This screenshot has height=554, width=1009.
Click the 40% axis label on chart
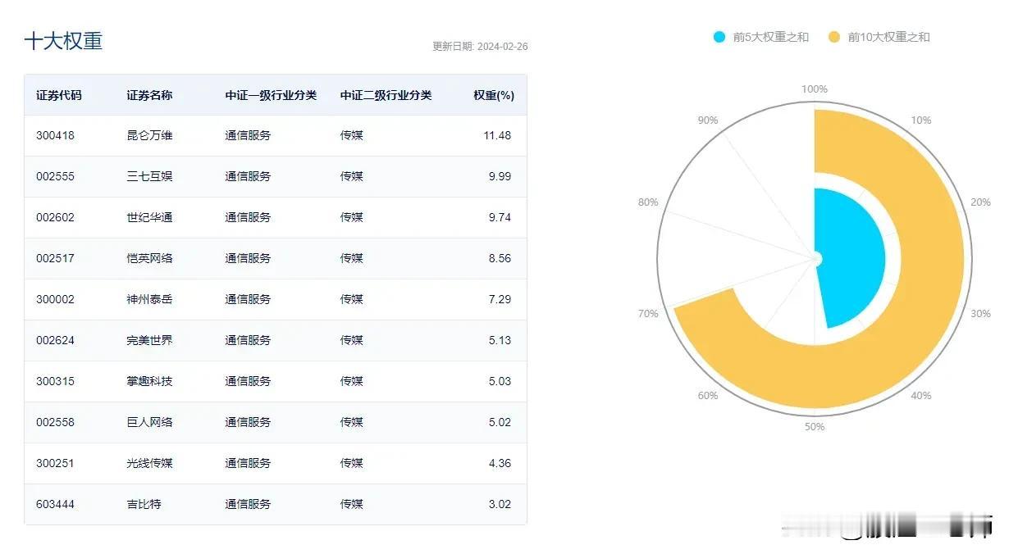tap(921, 396)
